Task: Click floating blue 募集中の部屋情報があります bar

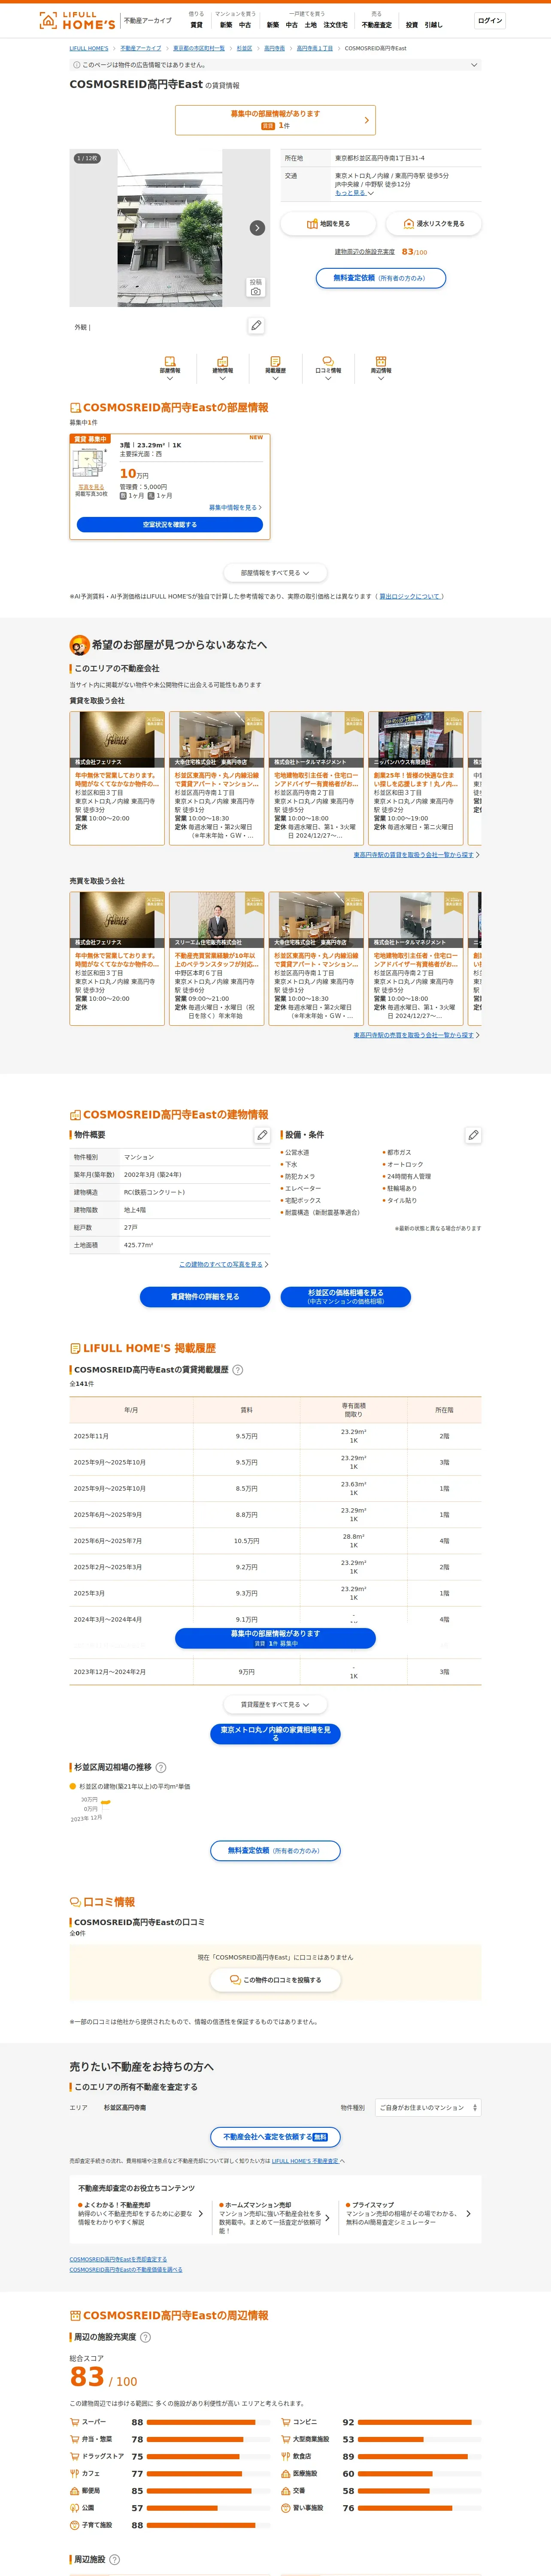Action: (x=275, y=1638)
